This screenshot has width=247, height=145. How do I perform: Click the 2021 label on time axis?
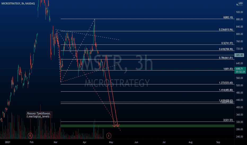pyautogui.click(x=8, y=142)
